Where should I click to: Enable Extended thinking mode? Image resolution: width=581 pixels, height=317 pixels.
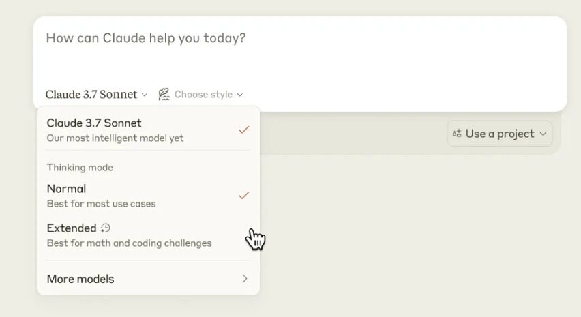[72, 228]
